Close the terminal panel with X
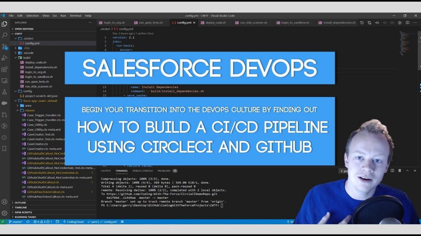 (x=415, y=170)
